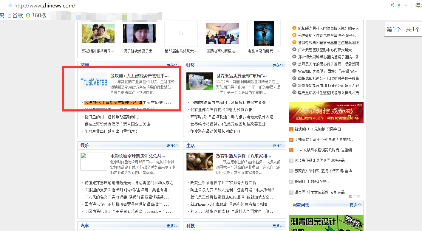Open the 生活 section heading
The image size is (422, 231).
pyautogui.click(x=191, y=145)
